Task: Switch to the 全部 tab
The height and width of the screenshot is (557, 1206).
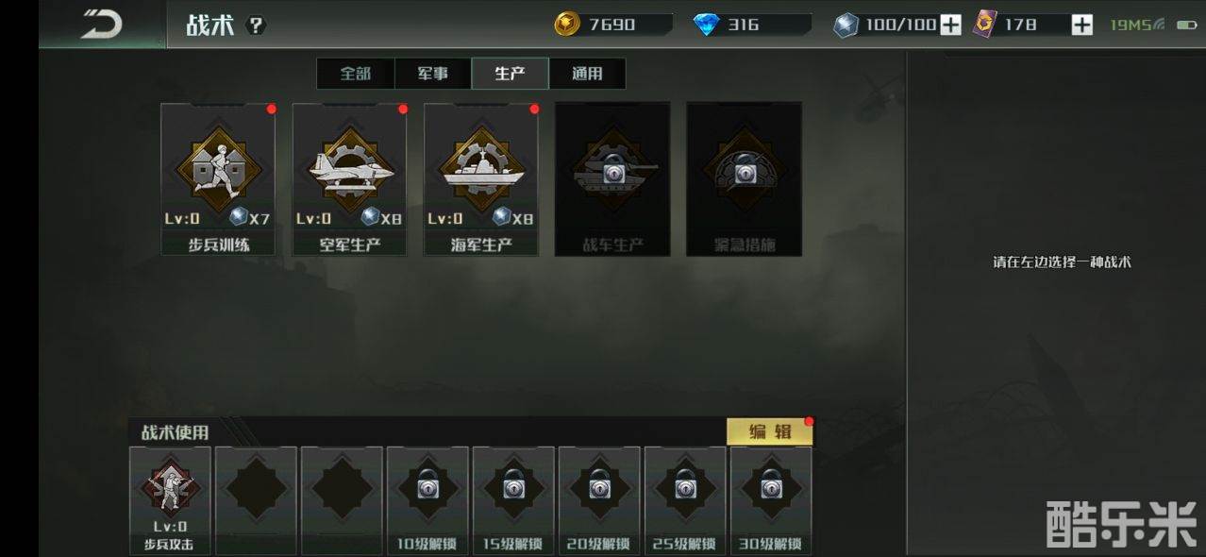Action: tap(356, 74)
